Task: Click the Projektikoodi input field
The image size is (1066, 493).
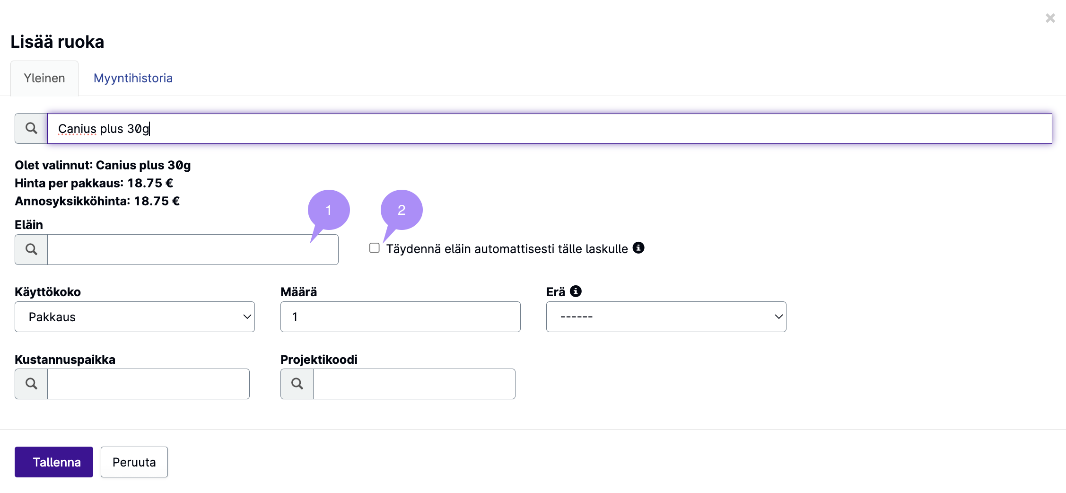Action: (x=414, y=384)
